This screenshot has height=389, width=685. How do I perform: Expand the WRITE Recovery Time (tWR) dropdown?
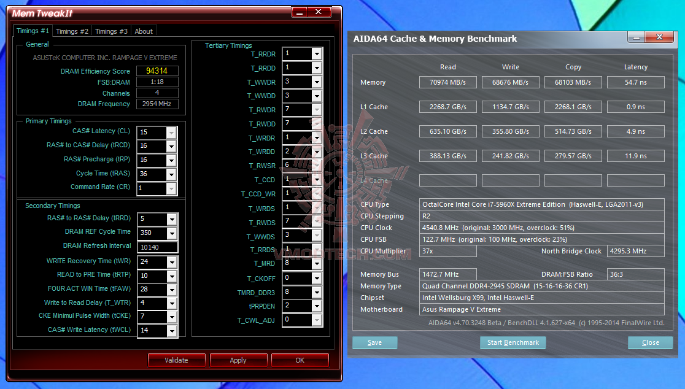coord(172,262)
